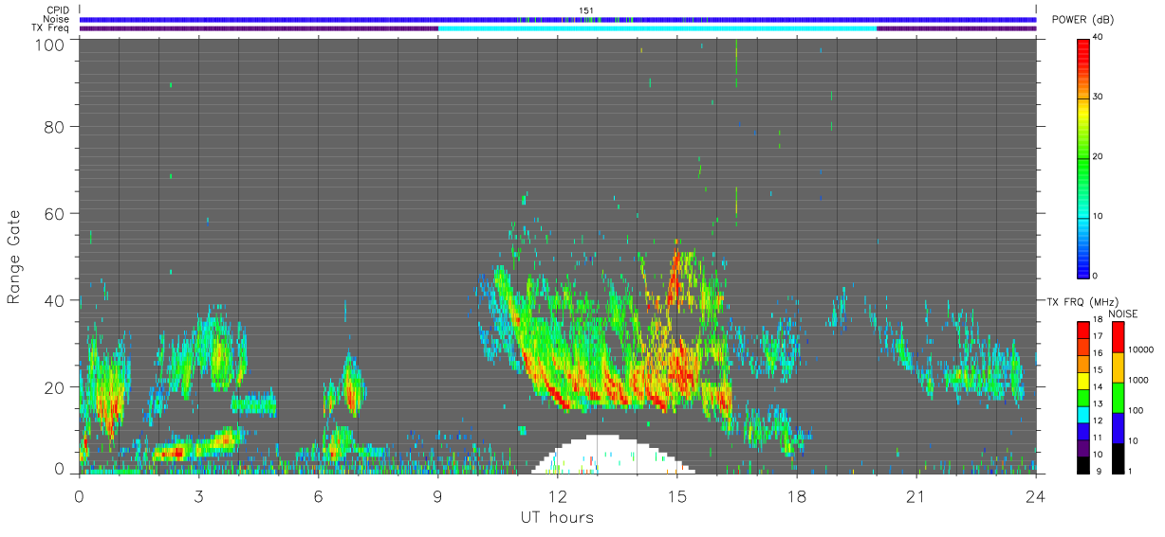Click the TX frequency color legend bar
This screenshot has width=1165, height=537.
(1083, 396)
